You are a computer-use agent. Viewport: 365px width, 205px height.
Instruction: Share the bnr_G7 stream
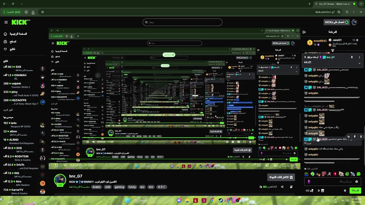pyautogui.click(x=282, y=187)
